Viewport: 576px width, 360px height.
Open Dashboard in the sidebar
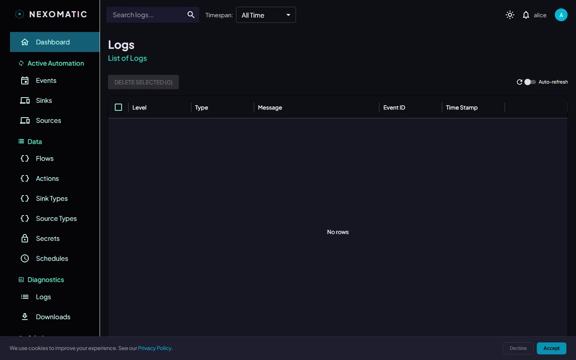55,42
